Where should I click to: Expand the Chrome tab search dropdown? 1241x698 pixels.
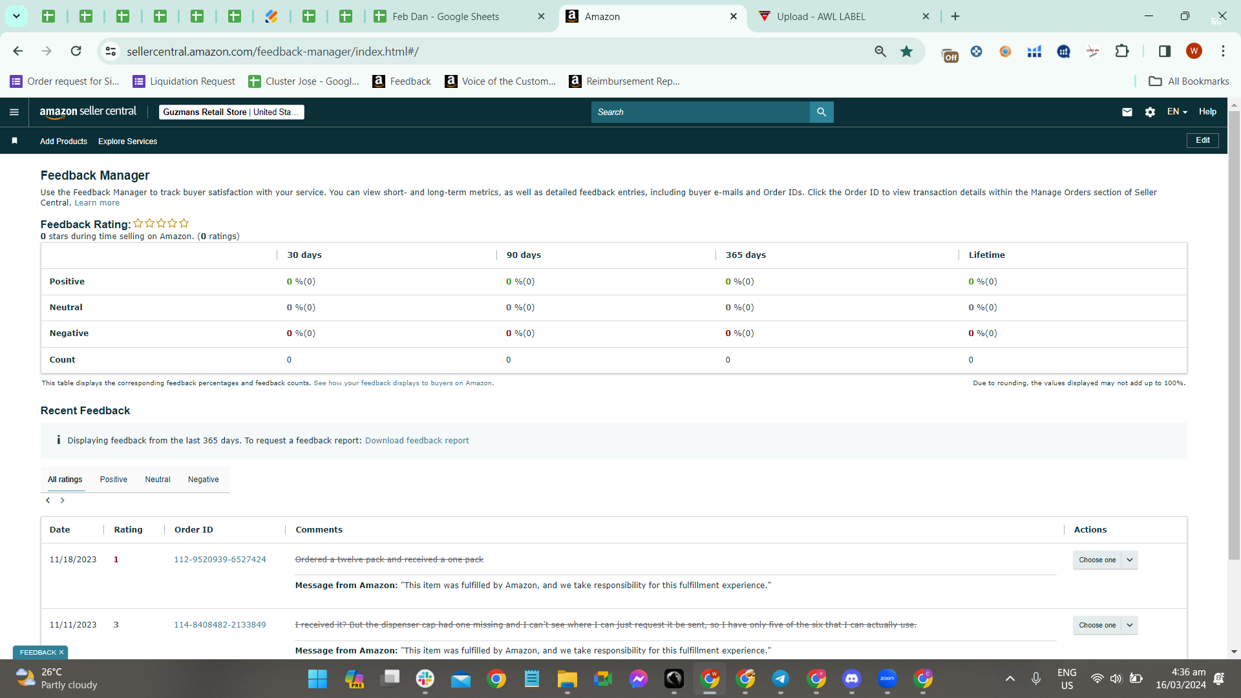16,16
